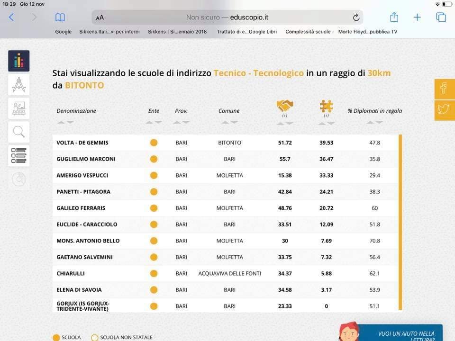
Task: Open GORJUX (IS GORJUX-TRIDENTE-VIVANTE) row
Action: pos(226,306)
